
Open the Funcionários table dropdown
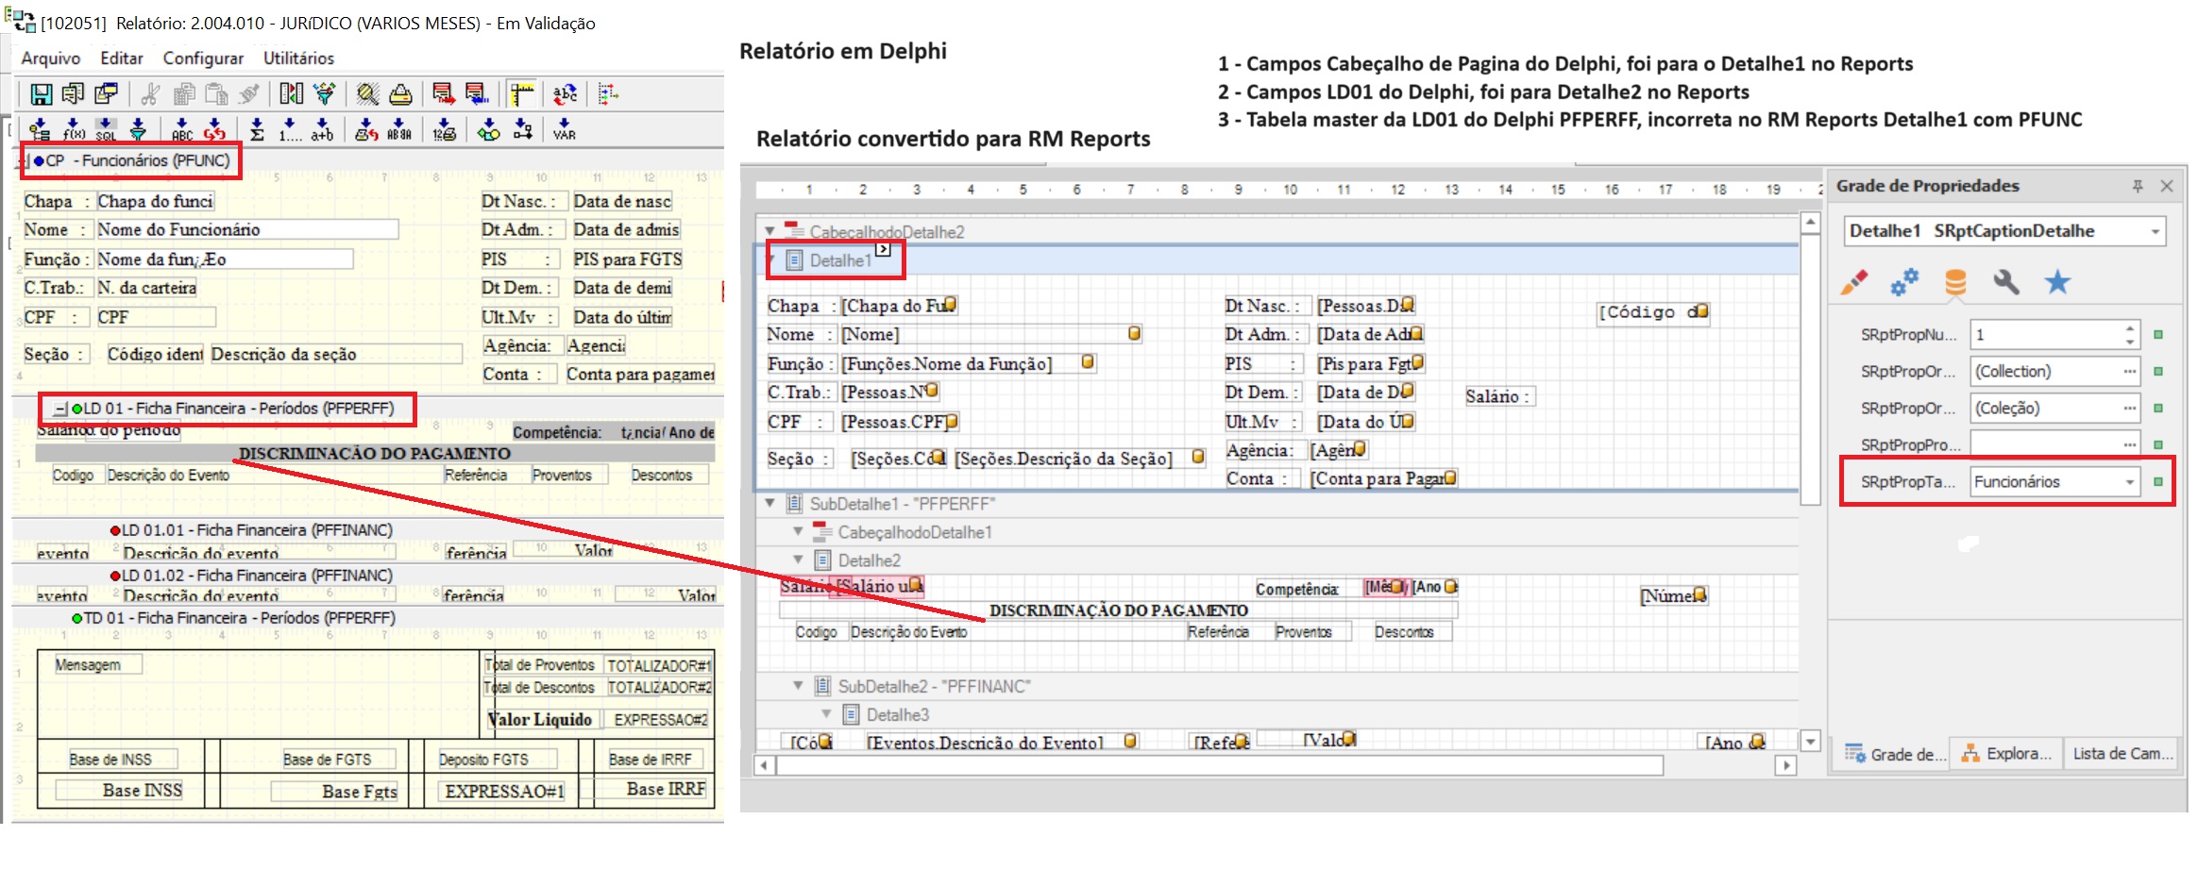coord(2130,482)
